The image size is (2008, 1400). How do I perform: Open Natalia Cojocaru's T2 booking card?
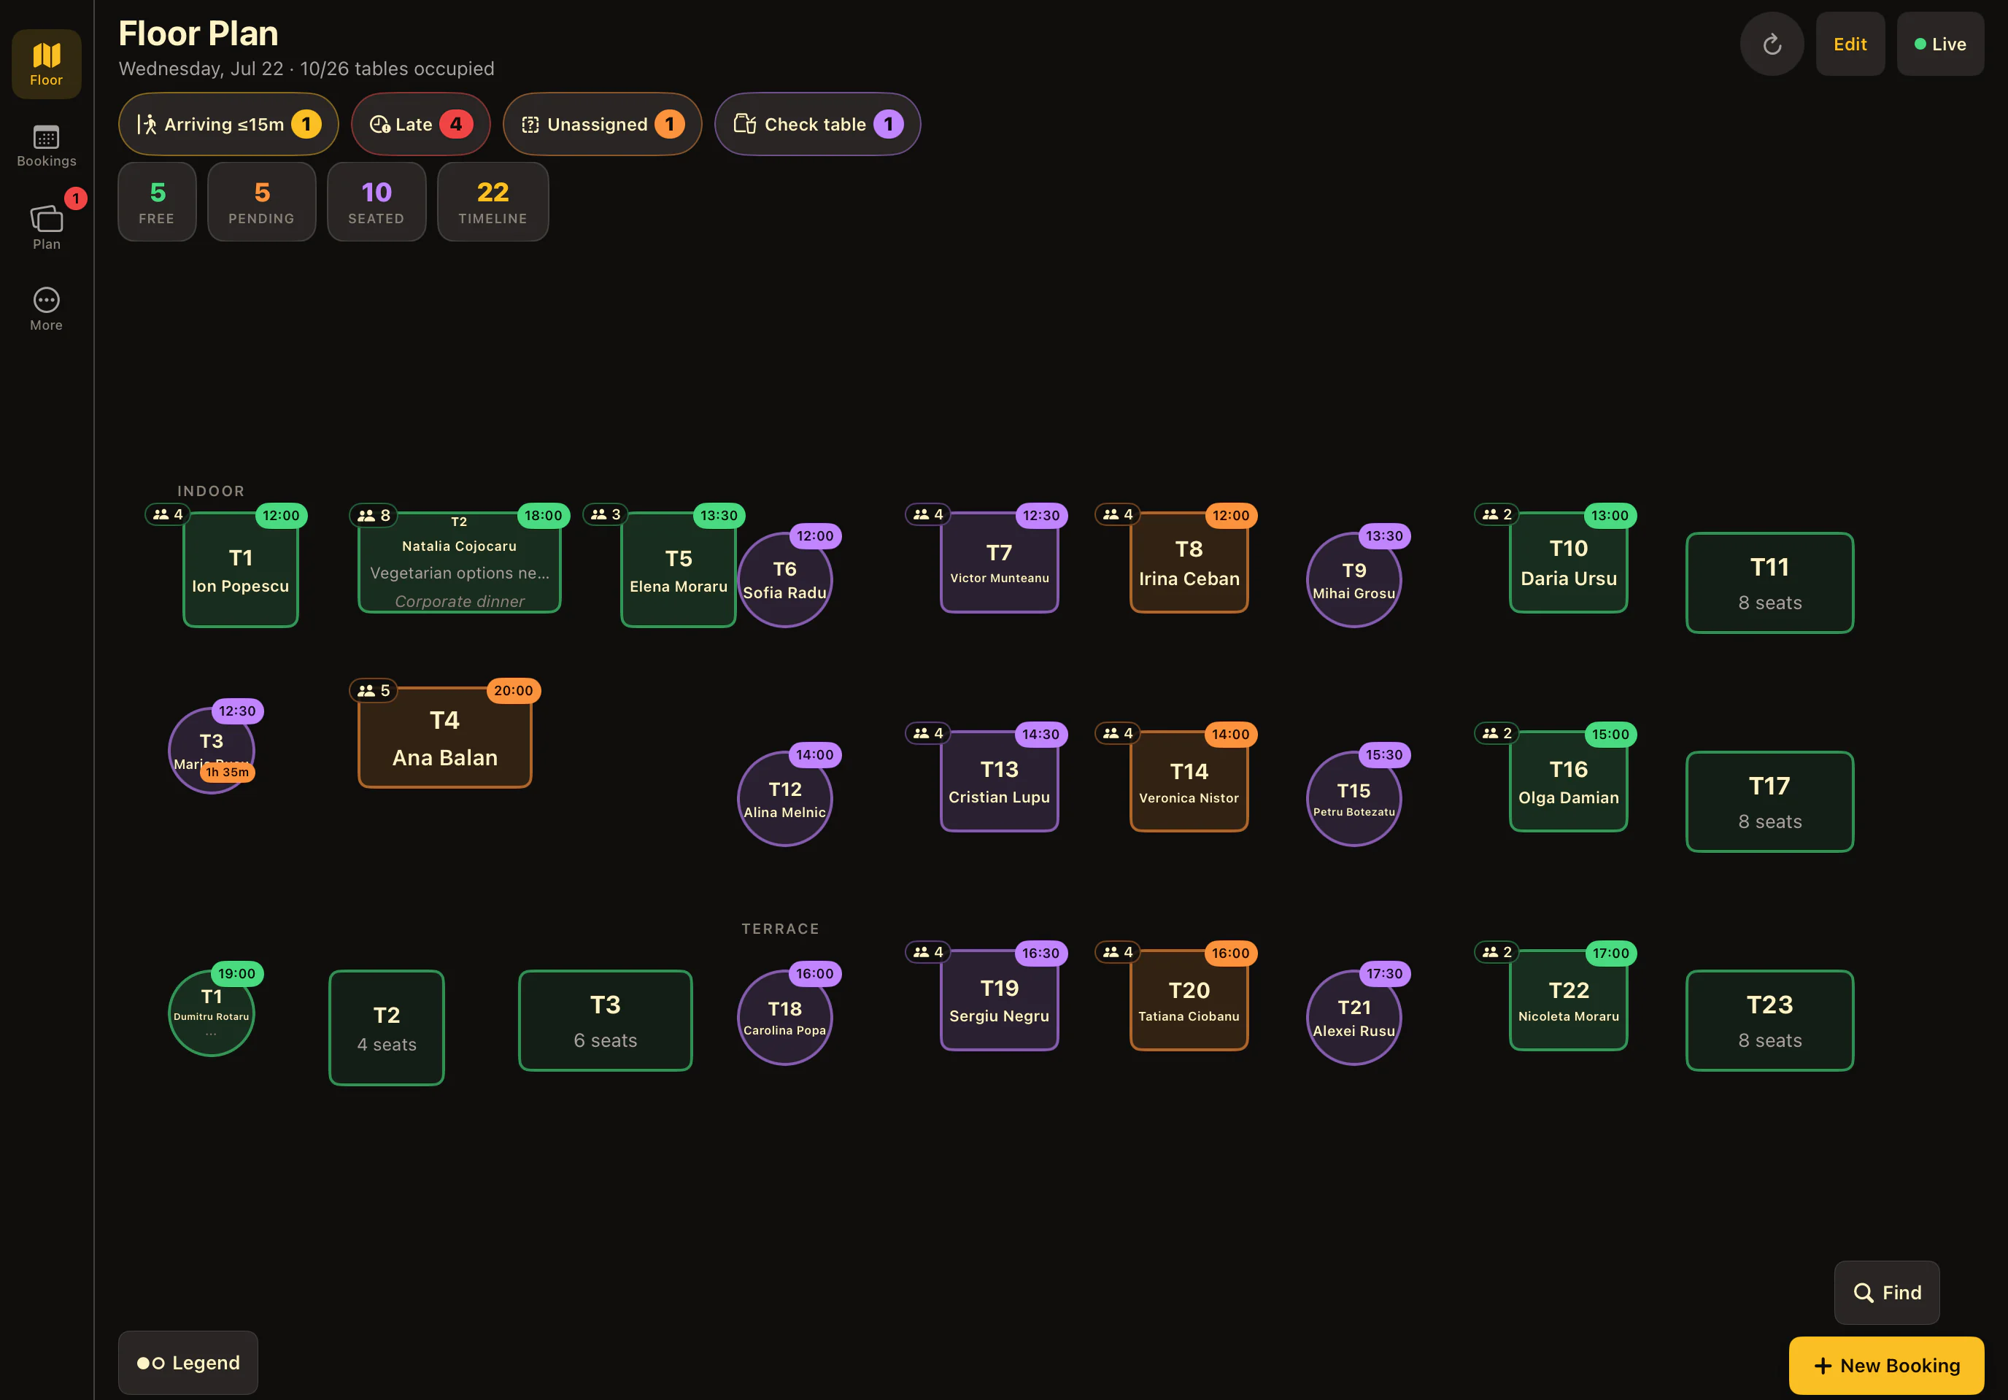click(x=459, y=563)
